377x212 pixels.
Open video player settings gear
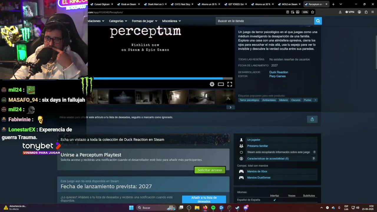point(212,84)
